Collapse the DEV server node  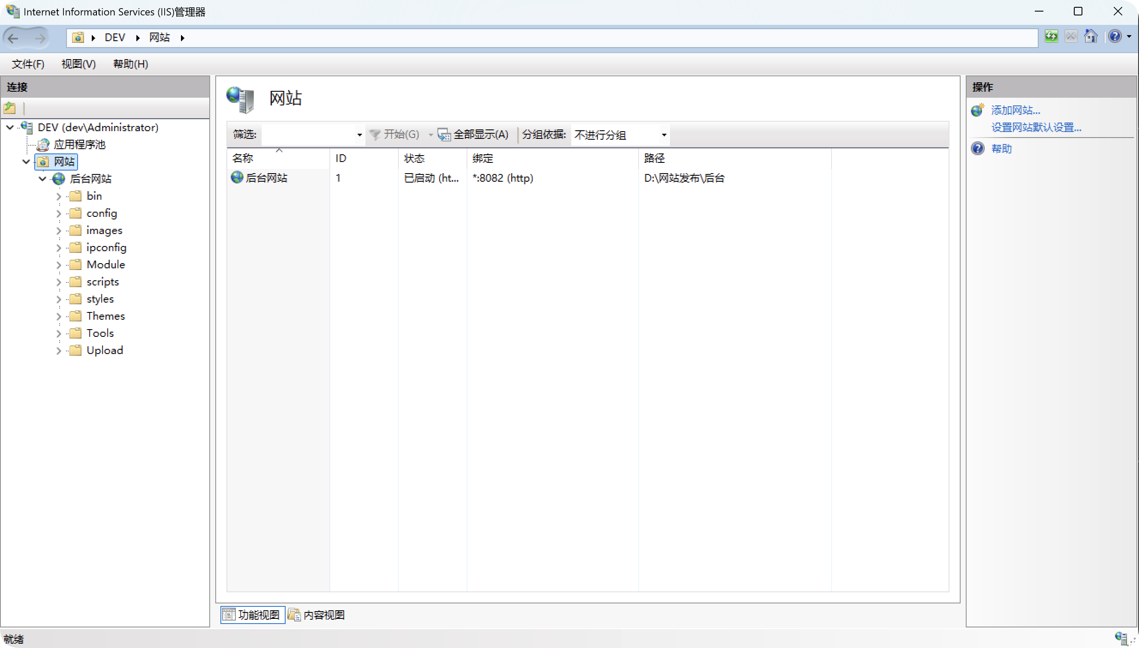10,127
